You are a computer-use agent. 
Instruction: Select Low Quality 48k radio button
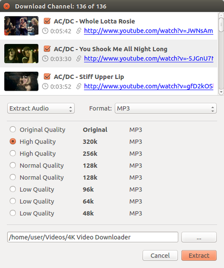[x=13, y=213]
